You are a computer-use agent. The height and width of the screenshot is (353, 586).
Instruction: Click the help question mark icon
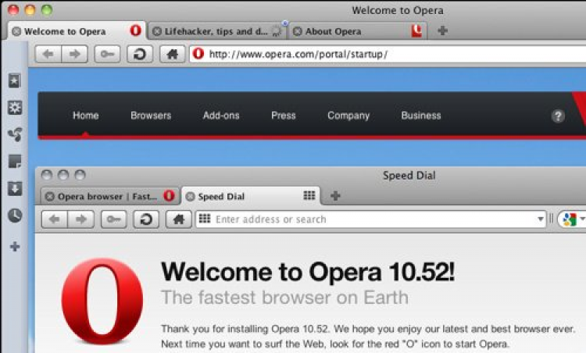(x=558, y=116)
